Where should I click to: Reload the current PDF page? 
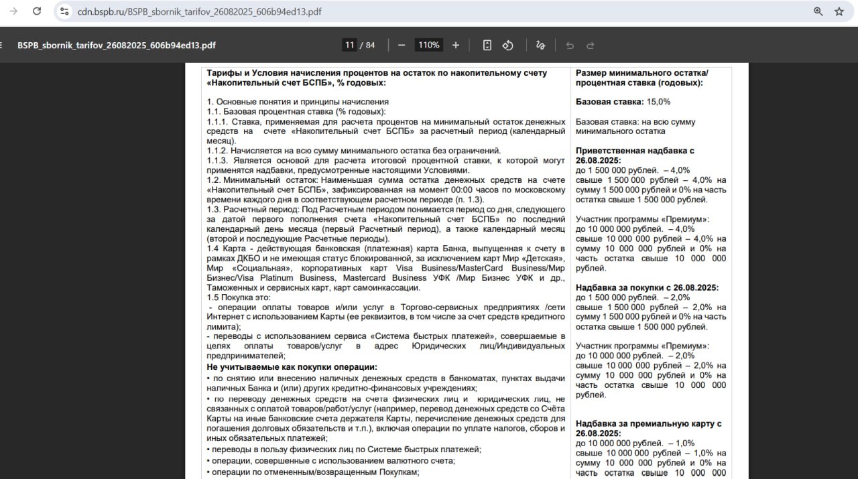point(37,11)
